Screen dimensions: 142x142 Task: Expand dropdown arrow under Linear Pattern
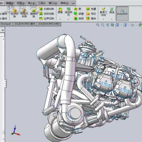click(x=69, y=19)
